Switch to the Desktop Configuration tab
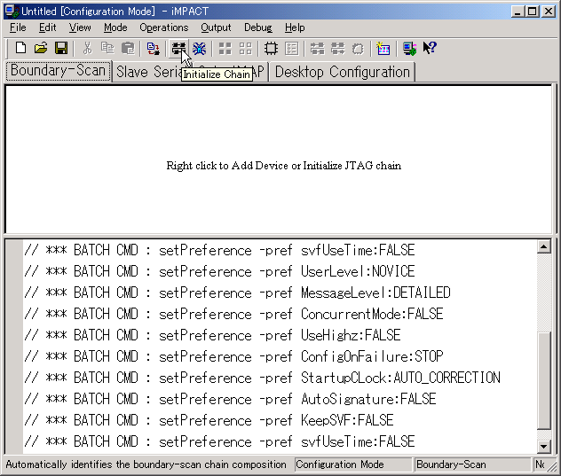This screenshot has height=476, width=561. click(x=343, y=72)
